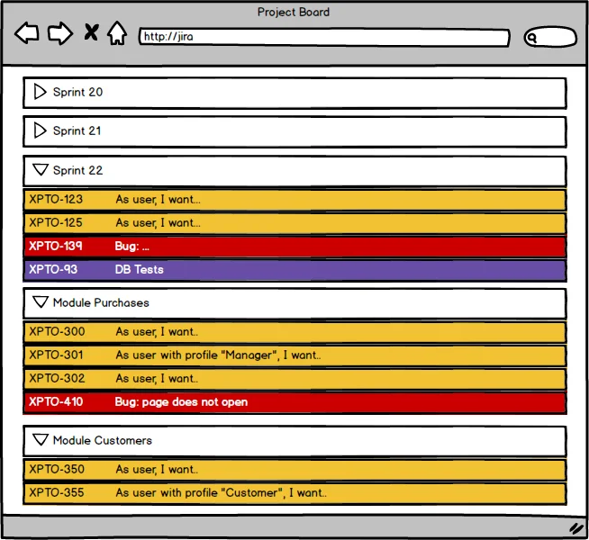Expand the Sprint 20 section
The image size is (589, 540).
click(40, 92)
